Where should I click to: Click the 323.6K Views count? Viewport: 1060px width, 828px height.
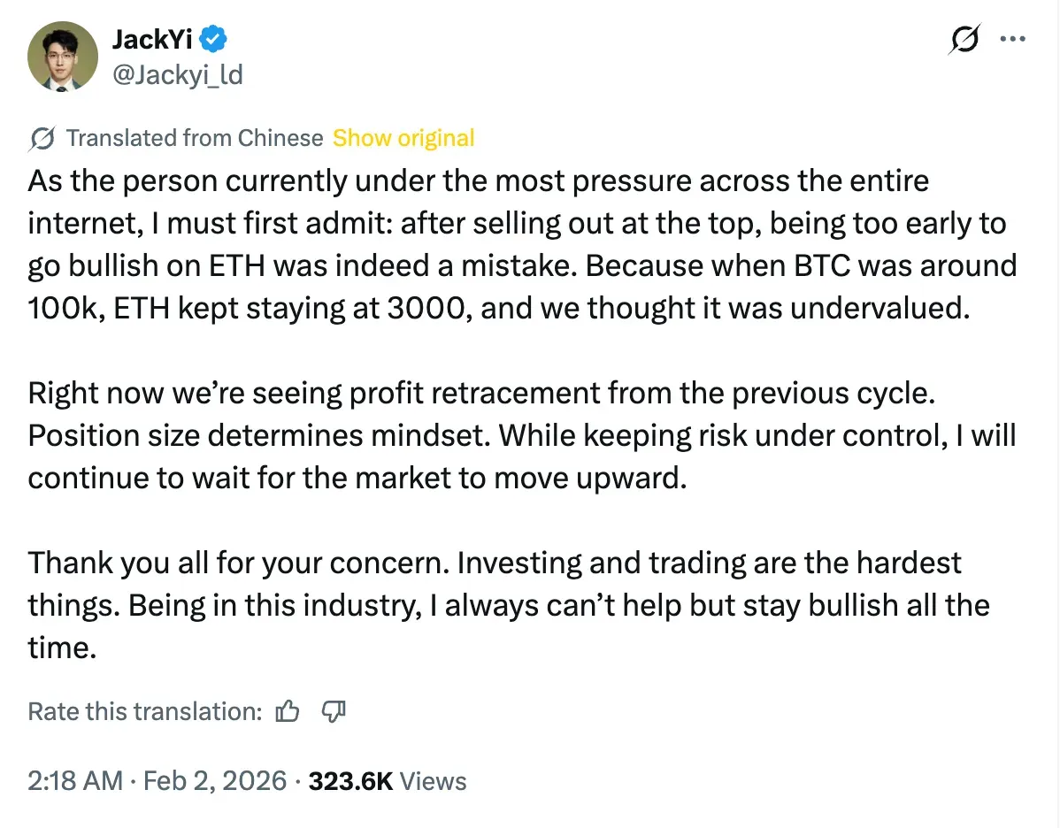click(x=387, y=780)
